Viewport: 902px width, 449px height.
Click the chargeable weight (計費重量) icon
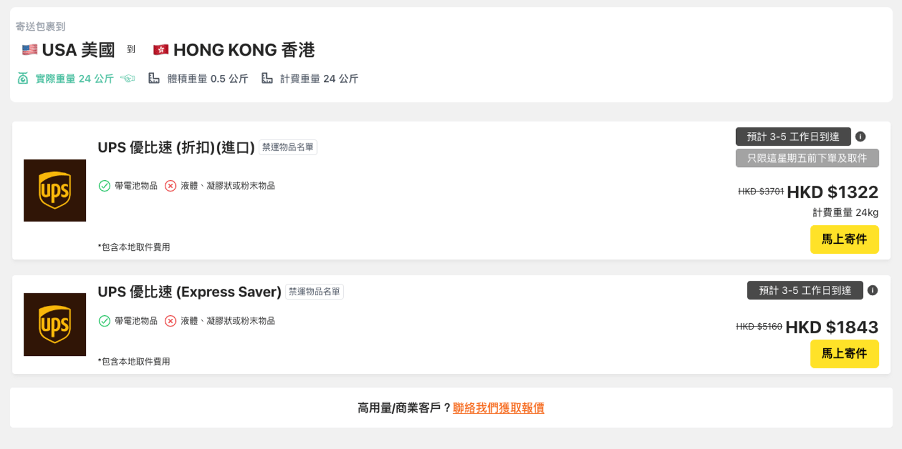tap(267, 79)
